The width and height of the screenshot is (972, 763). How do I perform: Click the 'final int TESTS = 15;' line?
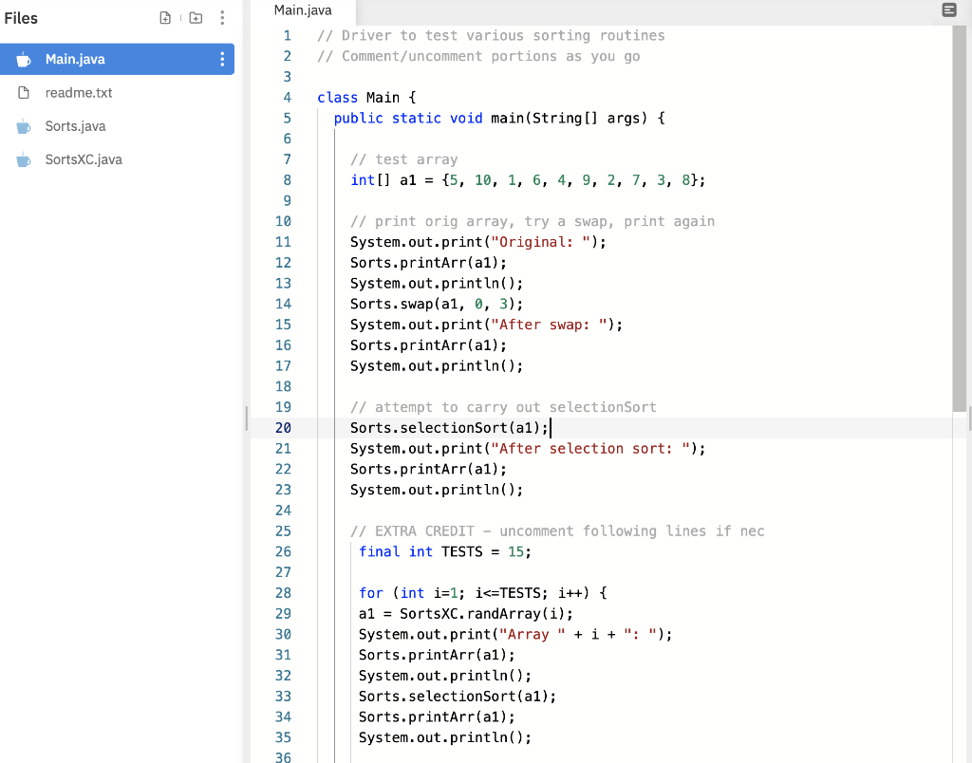point(445,551)
